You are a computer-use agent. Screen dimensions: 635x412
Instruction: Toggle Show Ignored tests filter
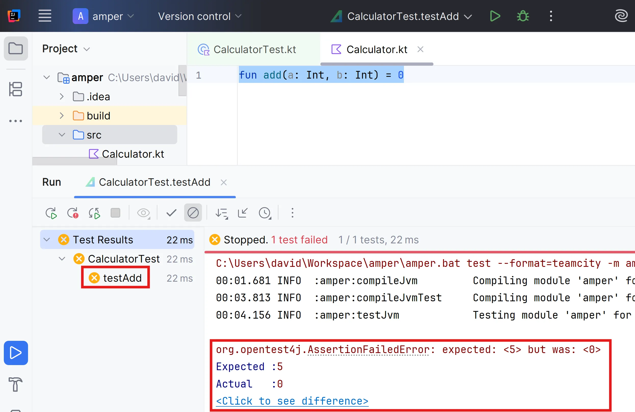(x=193, y=213)
